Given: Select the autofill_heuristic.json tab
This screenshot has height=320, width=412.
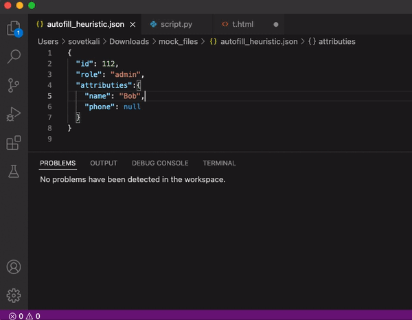Looking at the screenshot, I should click(x=85, y=25).
